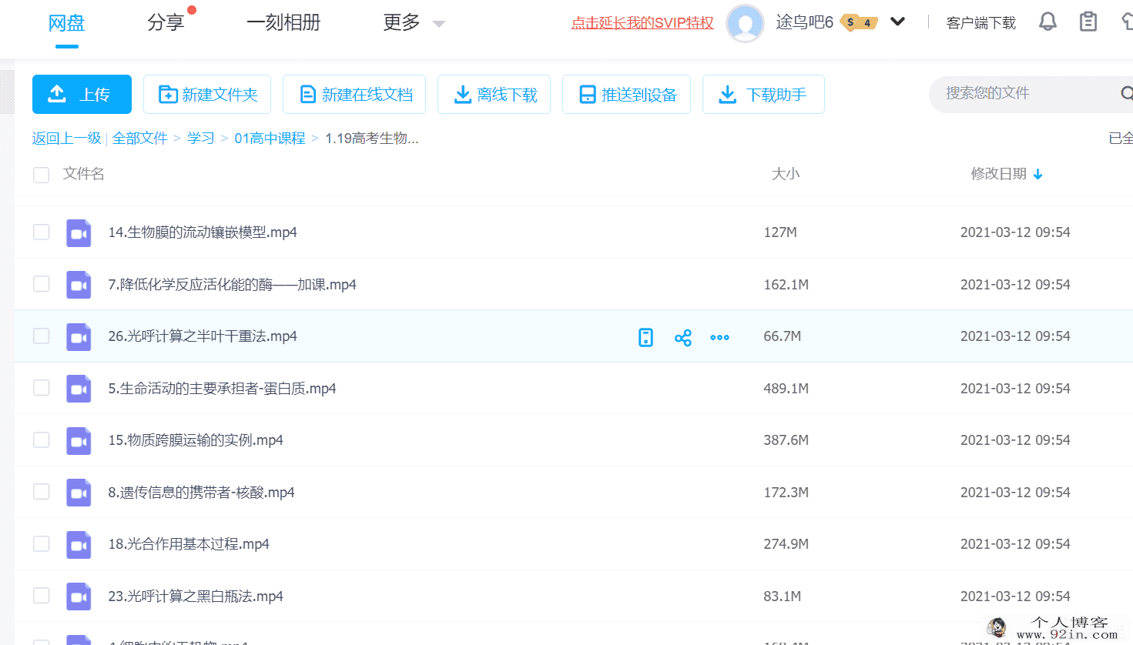The width and height of the screenshot is (1133, 645).
Task: Open file 15.物质跨膜运输的实例.mp4
Action: (x=196, y=440)
